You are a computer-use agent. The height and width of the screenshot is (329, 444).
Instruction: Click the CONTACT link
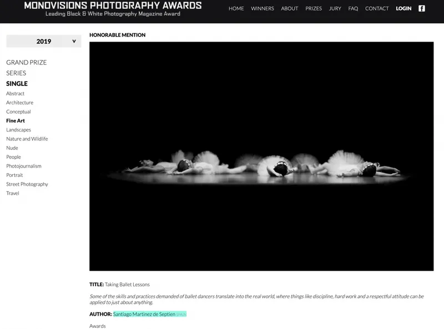tap(377, 8)
